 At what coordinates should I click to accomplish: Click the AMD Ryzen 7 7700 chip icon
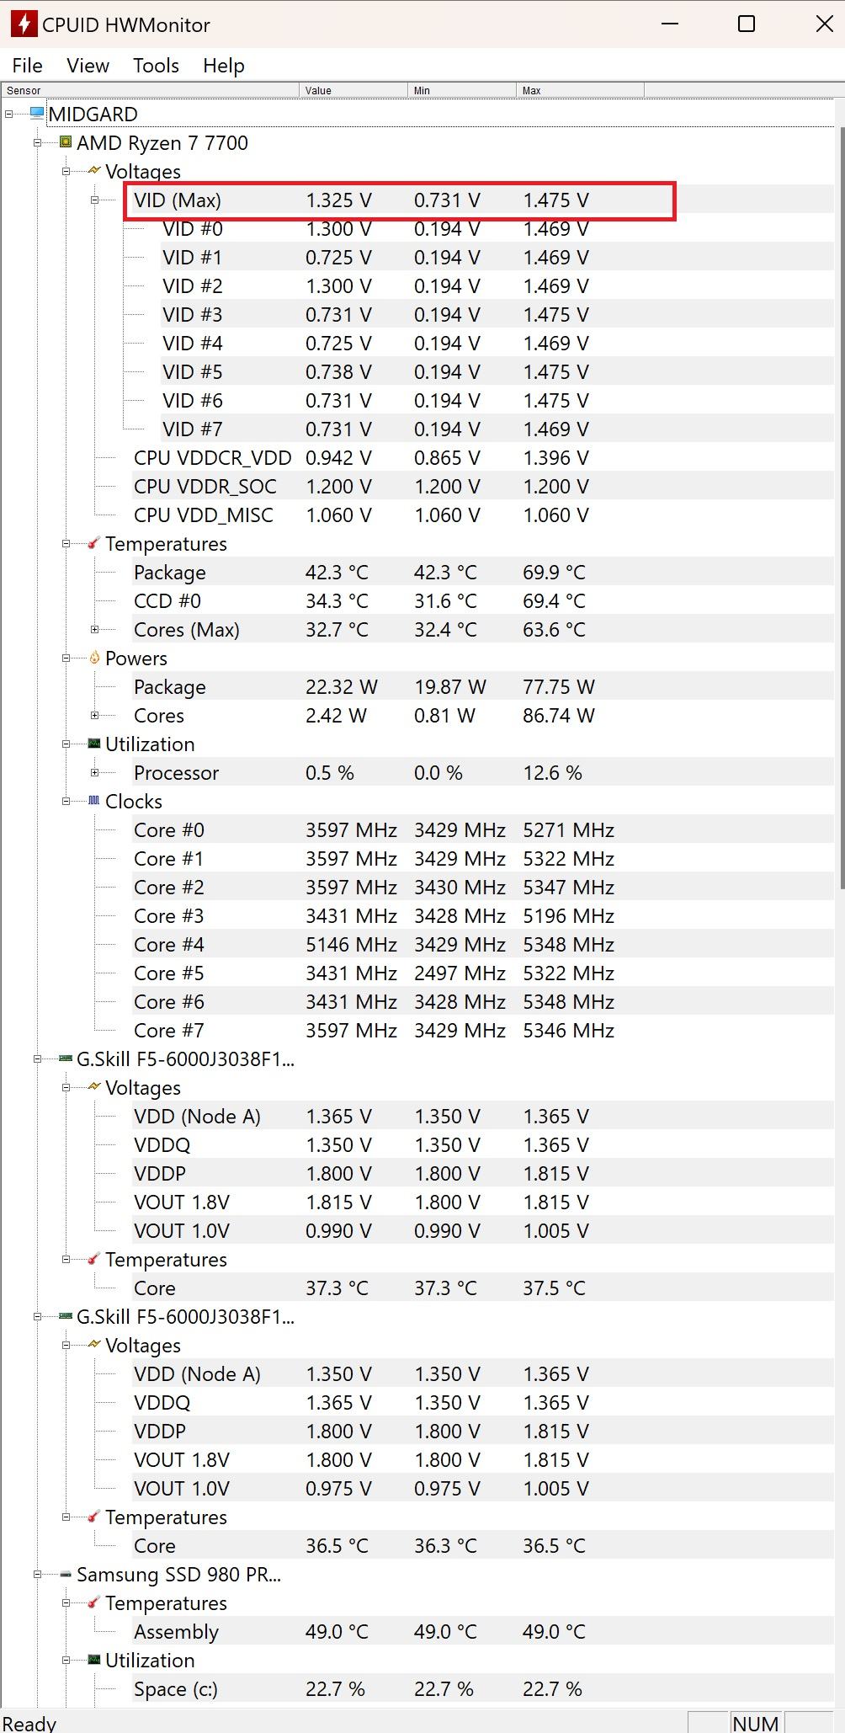coord(66,142)
